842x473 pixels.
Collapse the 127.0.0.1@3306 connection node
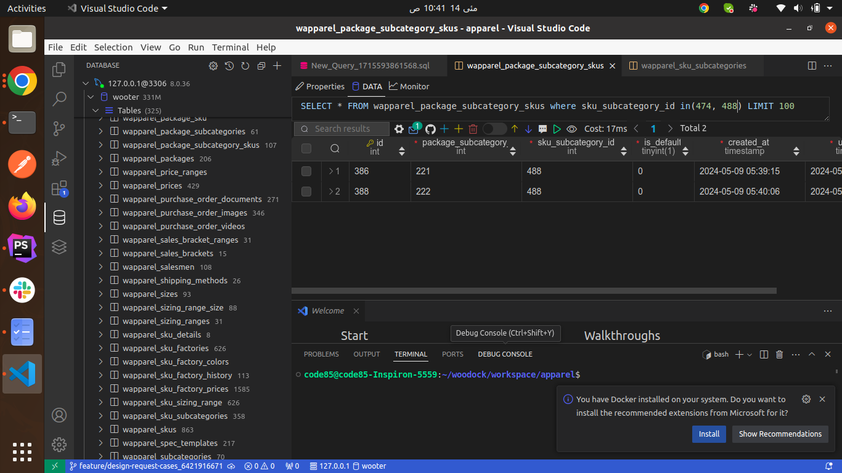(86, 83)
